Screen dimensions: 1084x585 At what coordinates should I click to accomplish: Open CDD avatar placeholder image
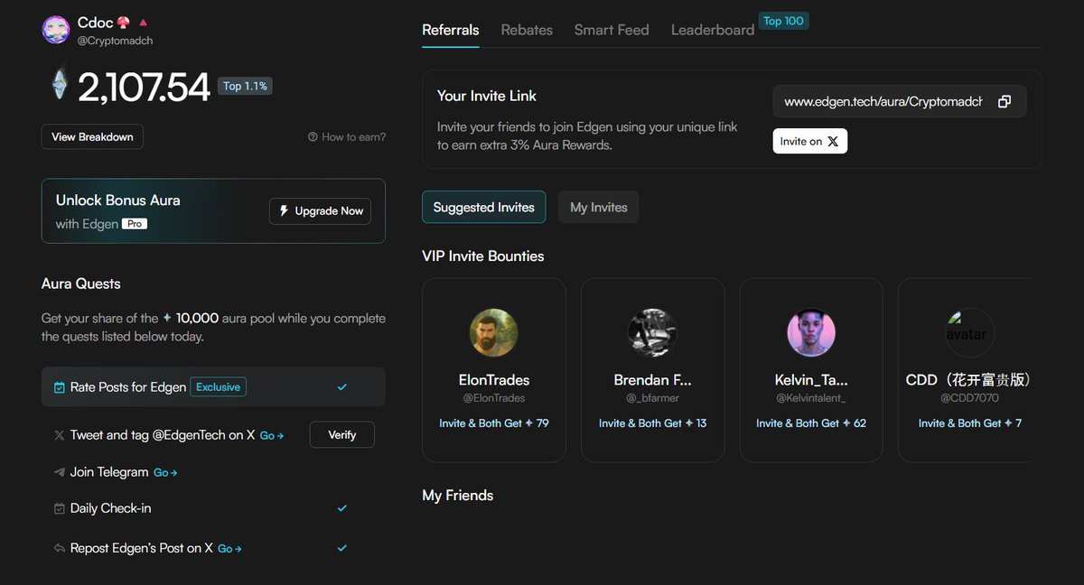point(969,333)
